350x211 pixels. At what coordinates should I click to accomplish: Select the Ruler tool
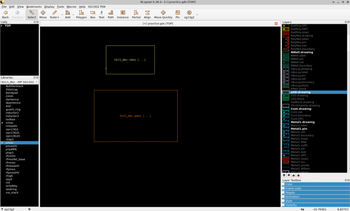54,14
